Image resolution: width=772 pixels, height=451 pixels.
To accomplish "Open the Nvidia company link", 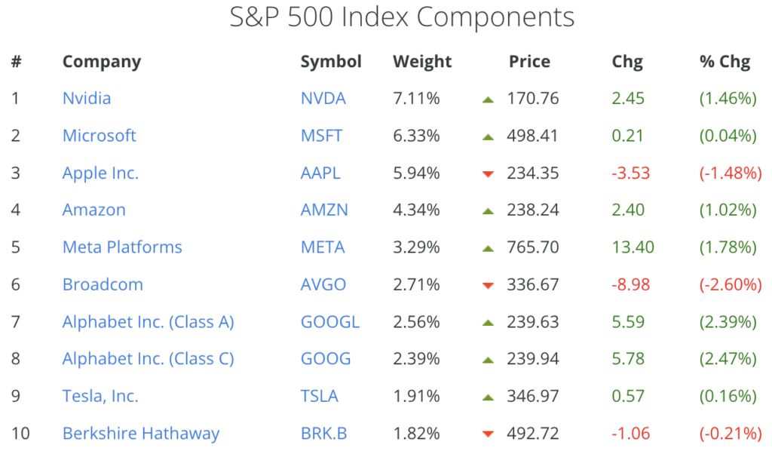I will (87, 98).
